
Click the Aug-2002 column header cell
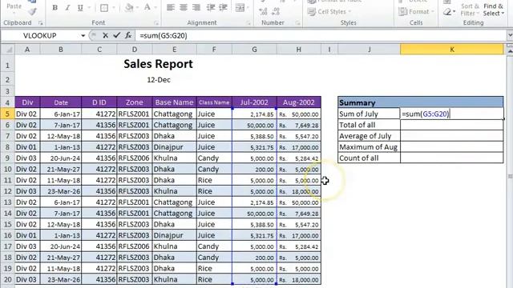coord(299,102)
